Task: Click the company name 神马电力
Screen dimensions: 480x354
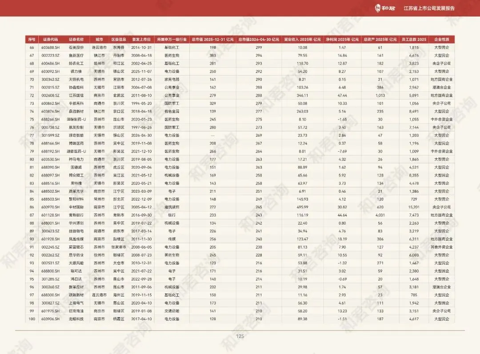Action: (76, 159)
